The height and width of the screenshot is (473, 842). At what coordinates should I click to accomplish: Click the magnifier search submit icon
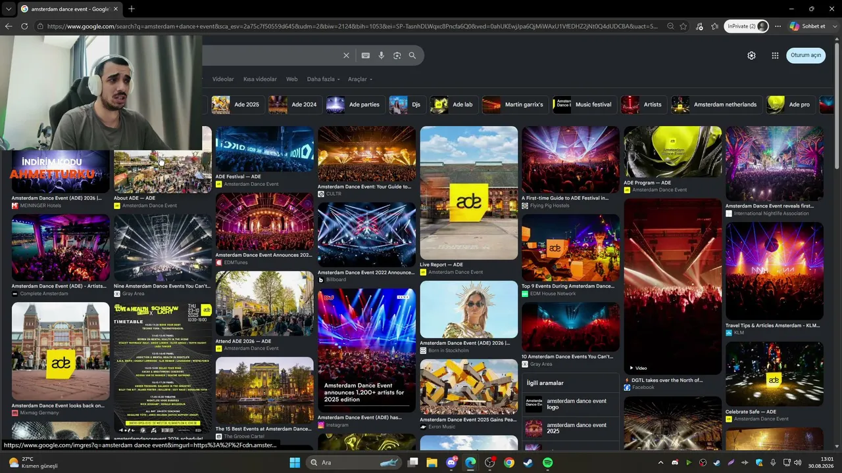[412, 56]
